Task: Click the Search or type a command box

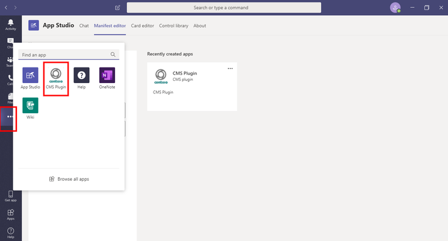Action: [x=224, y=8]
